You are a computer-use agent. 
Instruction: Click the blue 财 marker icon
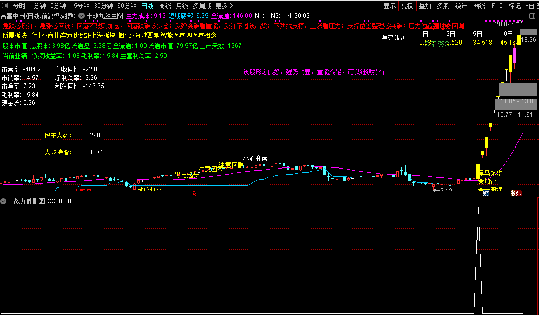(486, 193)
